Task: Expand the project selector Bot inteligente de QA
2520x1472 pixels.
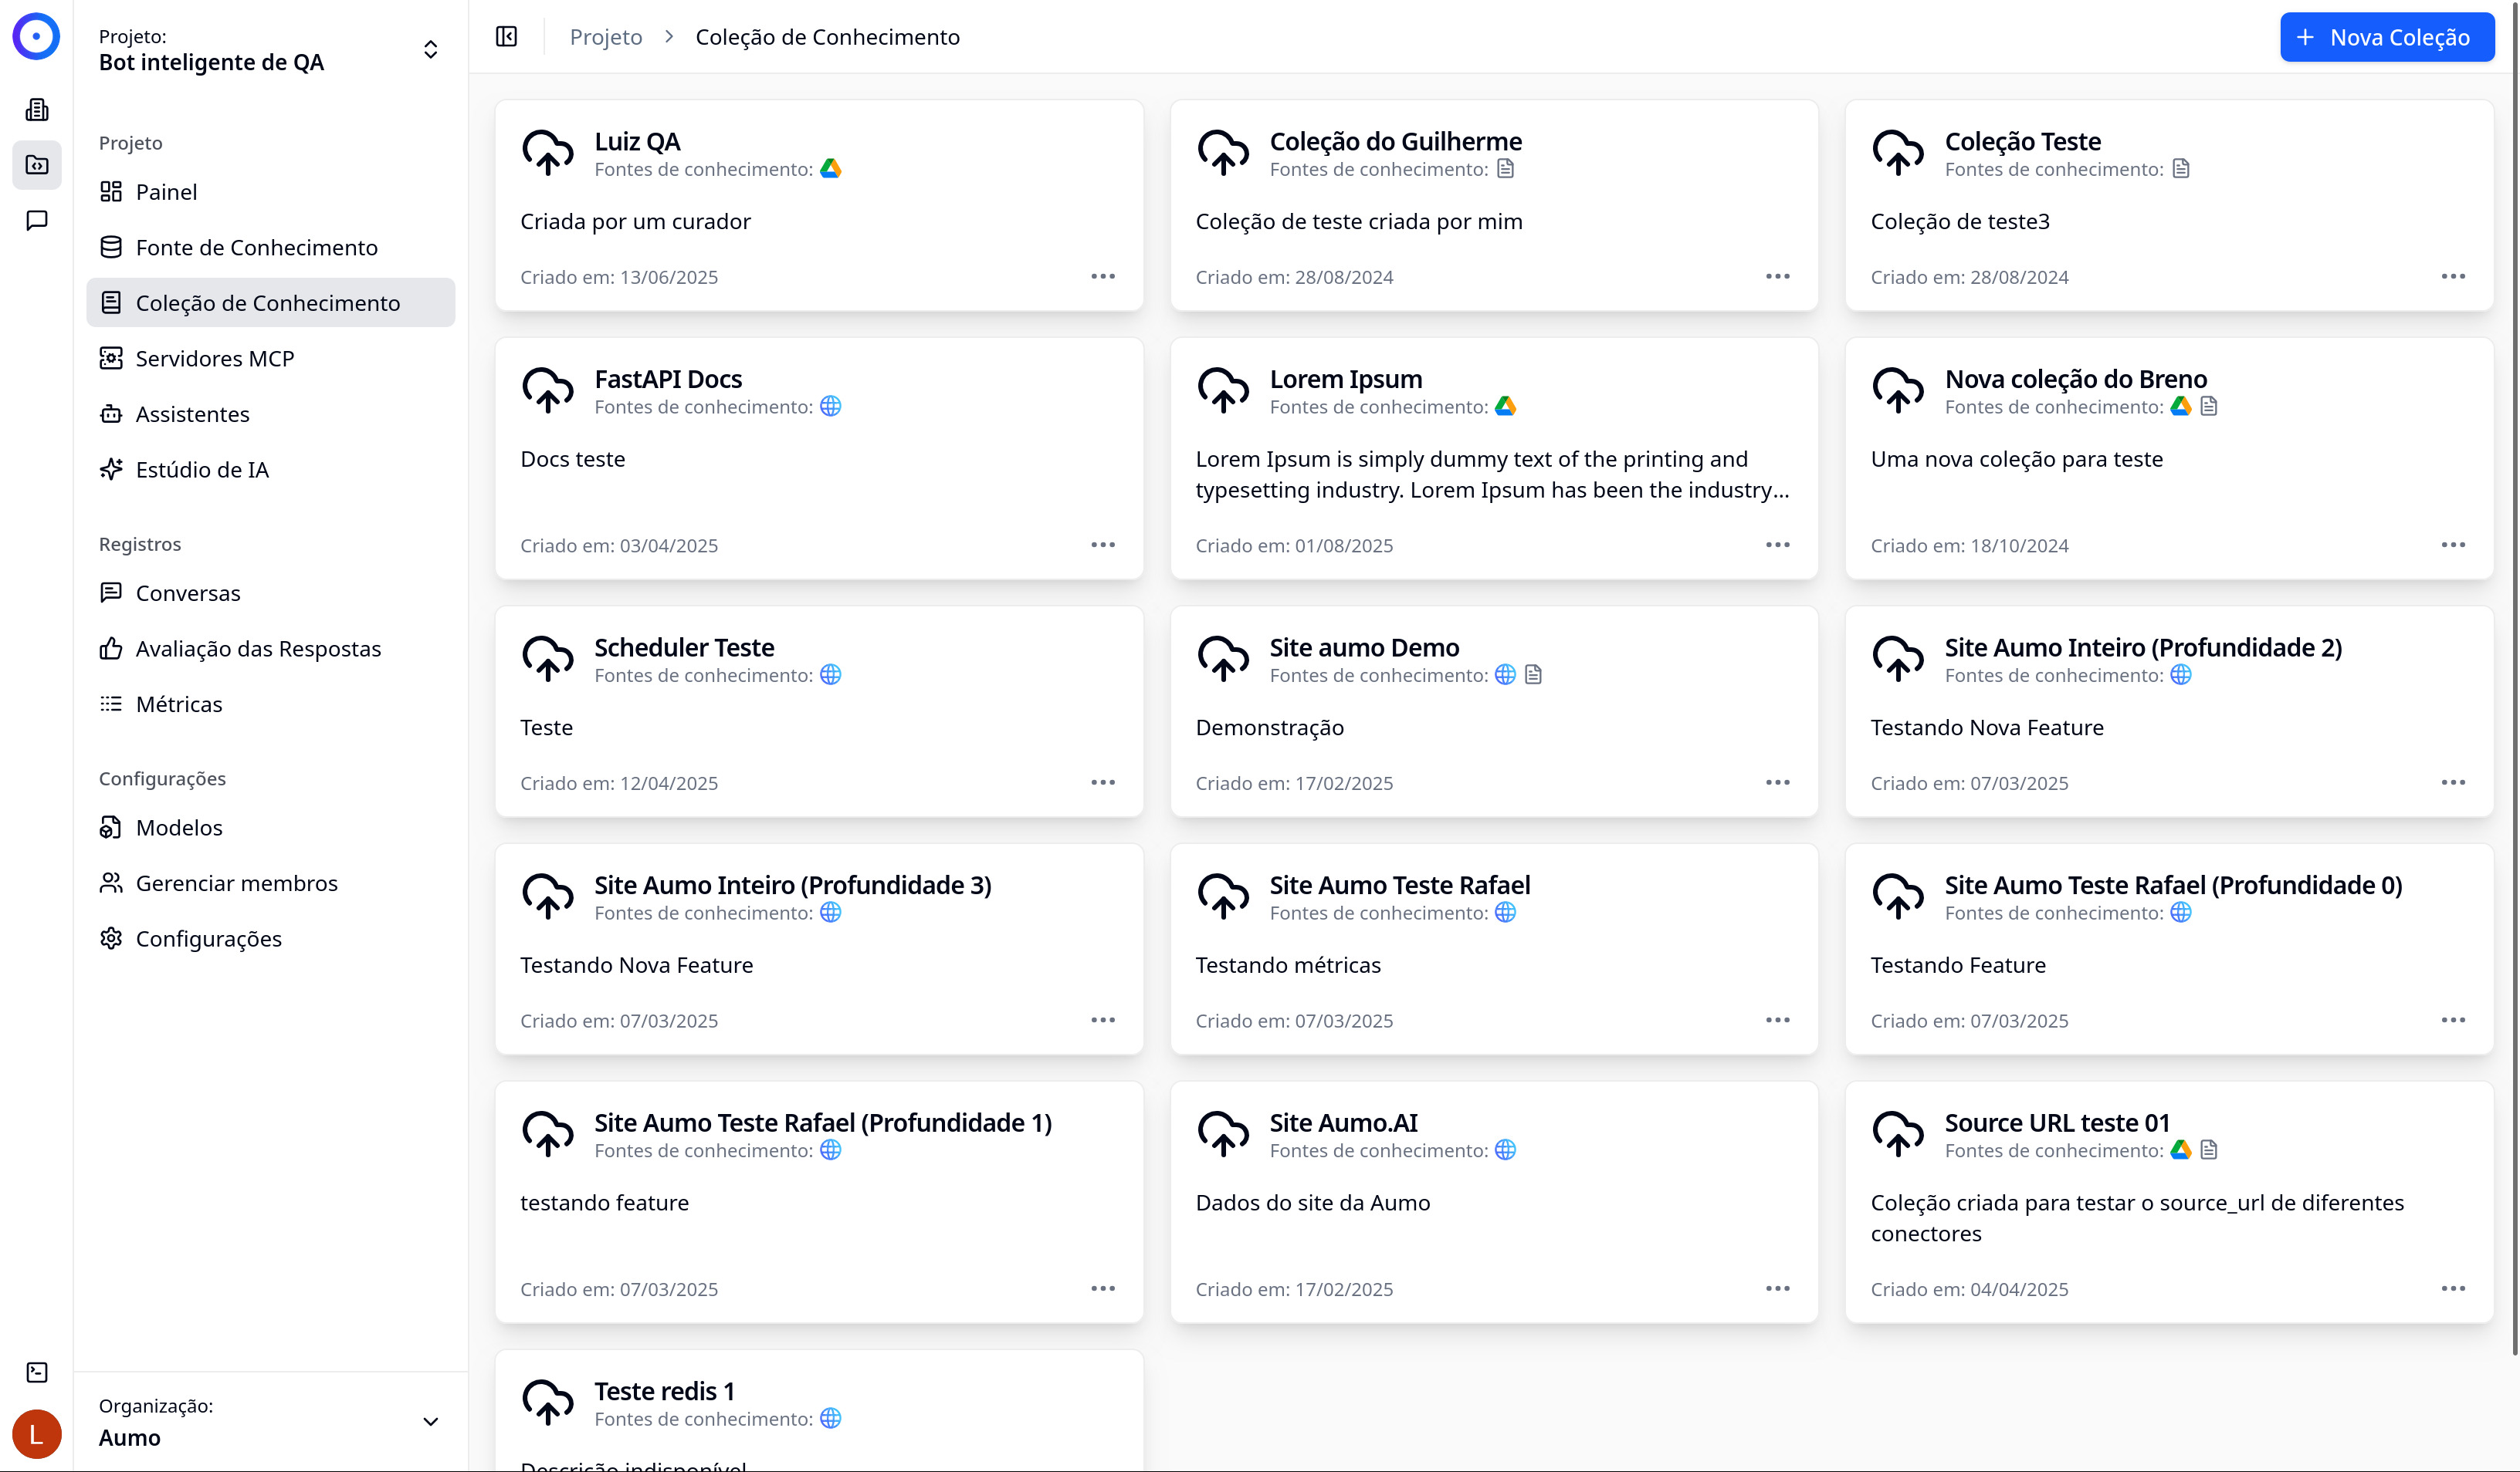Action: pyautogui.click(x=430, y=50)
